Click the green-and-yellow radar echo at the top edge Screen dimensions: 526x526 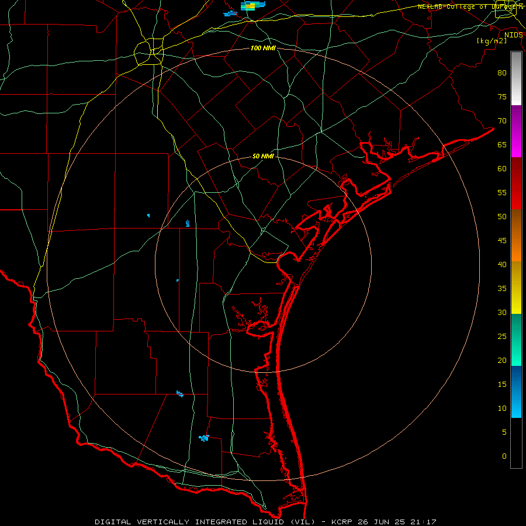click(253, 5)
